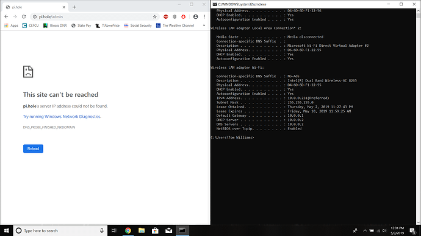
Task: Click the IPv4 Address line in cmd
Action: pos(273,98)
